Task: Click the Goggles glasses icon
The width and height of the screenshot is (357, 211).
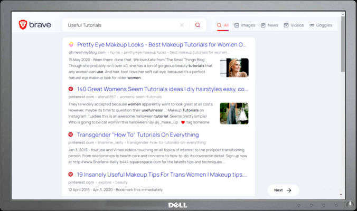Action: click(312, 25)
